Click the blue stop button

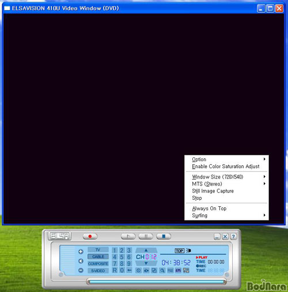coord(164,236)
